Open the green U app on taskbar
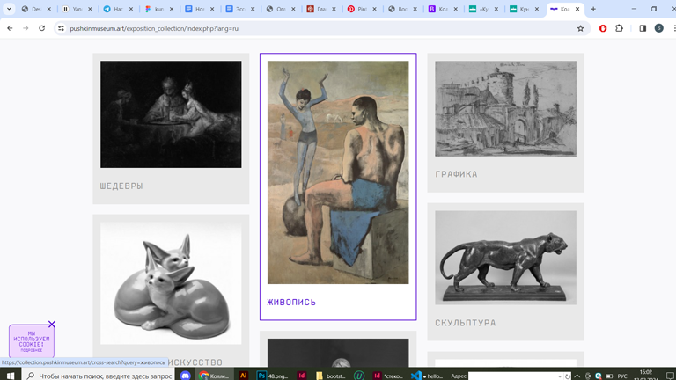 [x=359, y=376]
